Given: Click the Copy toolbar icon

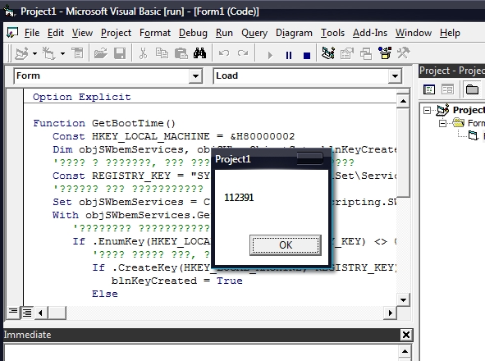Looking at the screenshot, I should point(162,53).
